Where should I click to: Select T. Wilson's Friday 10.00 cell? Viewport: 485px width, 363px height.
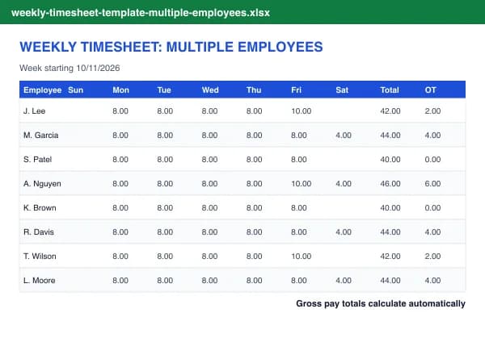coord(301,257)
